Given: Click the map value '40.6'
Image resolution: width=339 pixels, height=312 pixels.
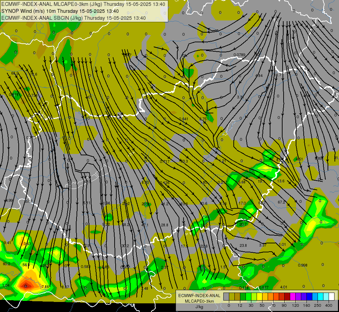Looking at the screenshot, I should coord(204,203).
